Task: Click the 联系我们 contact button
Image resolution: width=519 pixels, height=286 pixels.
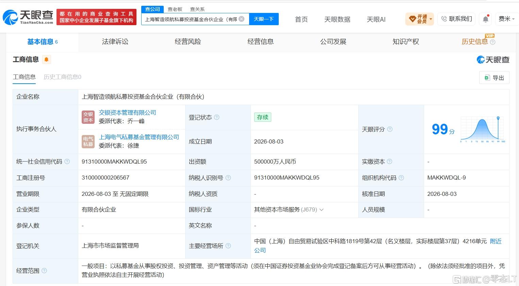Action: 456,19
